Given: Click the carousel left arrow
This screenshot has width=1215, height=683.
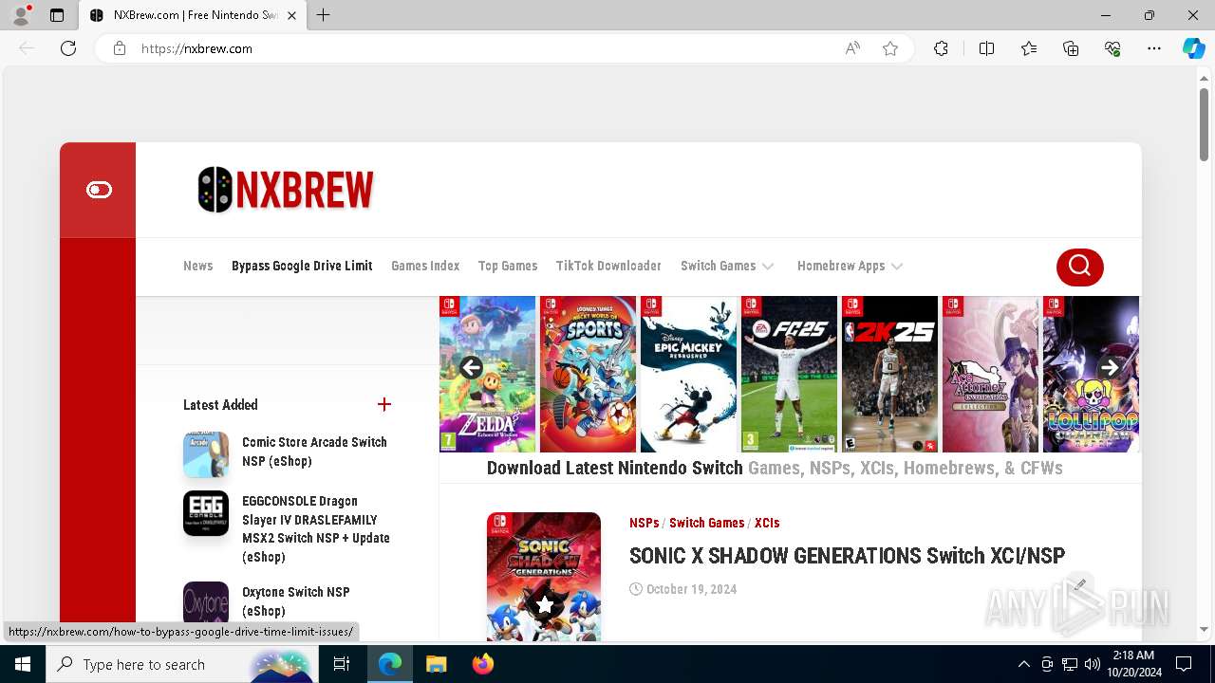Looking at the screenshot, I should tap(471, 368).
